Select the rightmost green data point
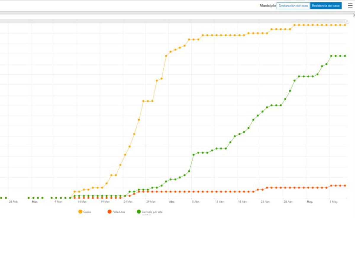Image resolution: width=355 pixels, height=266 pixels. 345,56
